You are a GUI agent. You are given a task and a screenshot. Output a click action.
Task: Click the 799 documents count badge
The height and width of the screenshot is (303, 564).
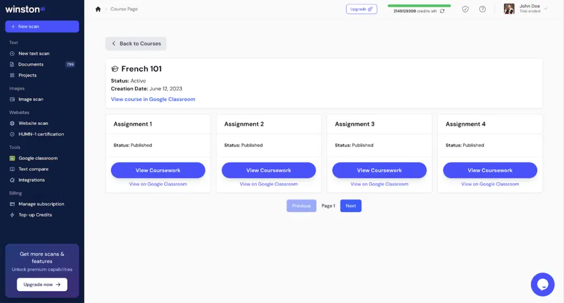(70, 64)
